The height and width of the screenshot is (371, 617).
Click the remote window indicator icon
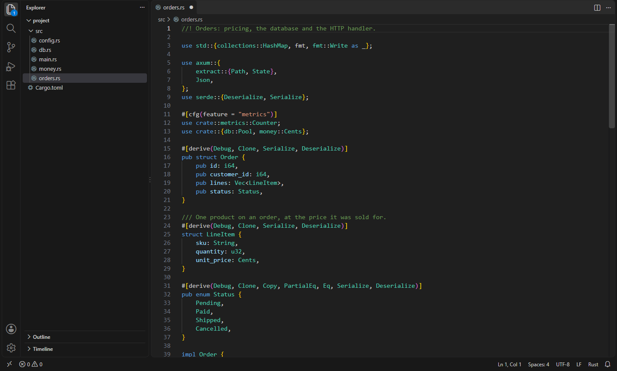click(9, 364)
